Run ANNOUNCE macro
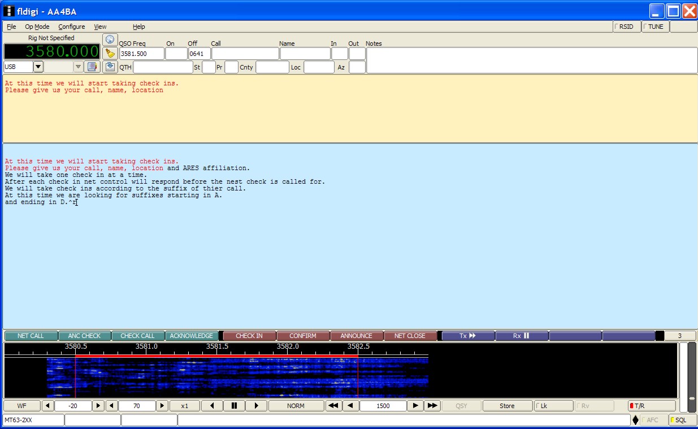Image resolution: width=698 pixels, height=429 pixels. (356, 336)
